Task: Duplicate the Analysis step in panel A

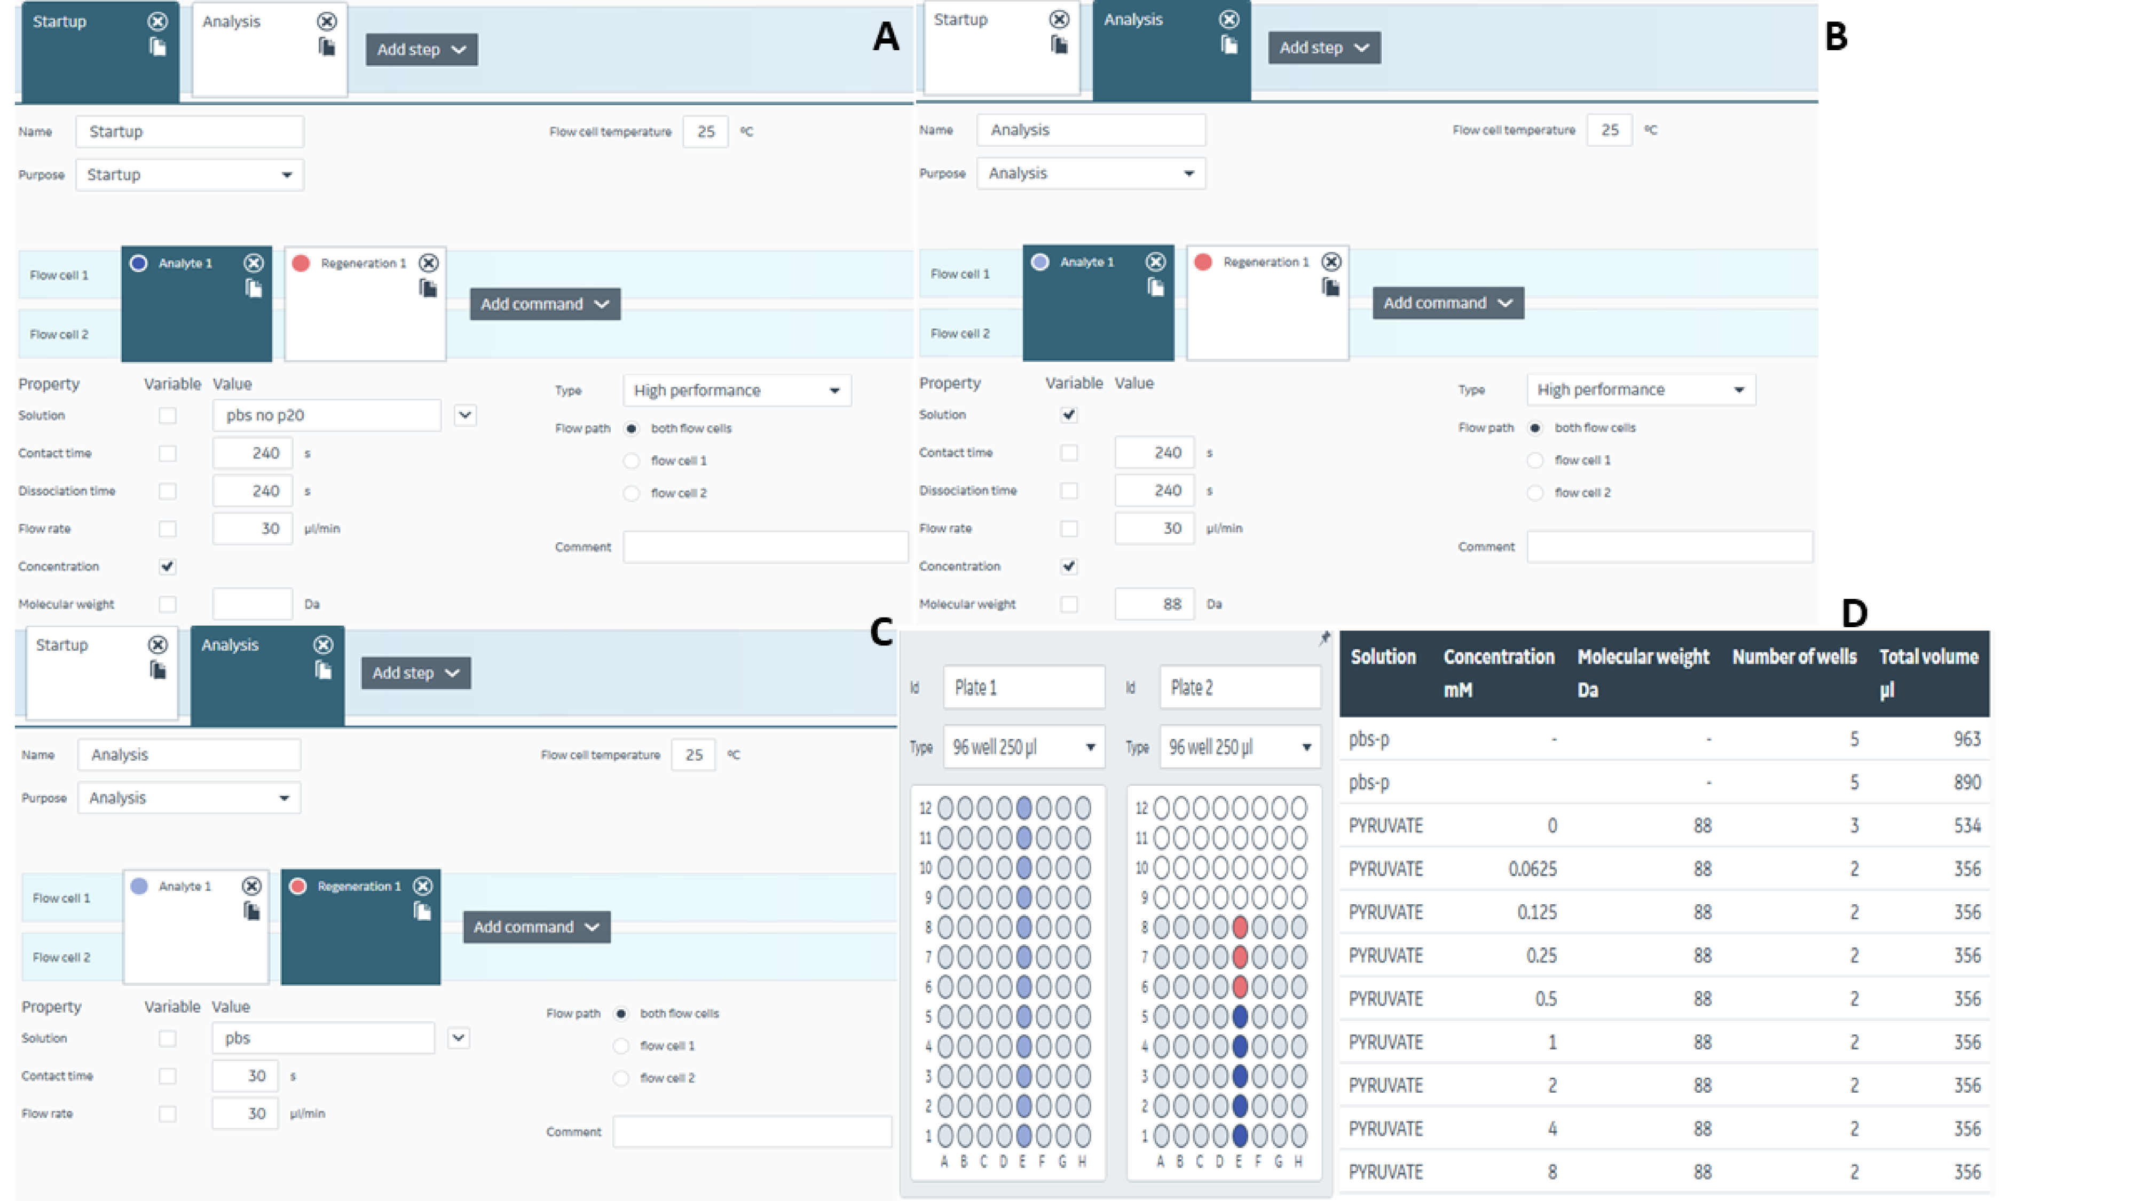Action: click(327, 46)
